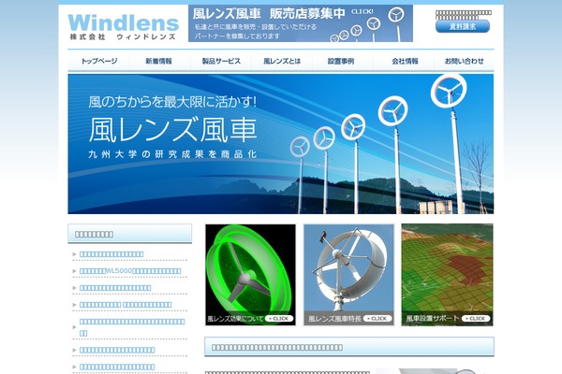Open the 風車設置サポート terrain map thumbnail
562x374 pixels.
click(447, 275)
